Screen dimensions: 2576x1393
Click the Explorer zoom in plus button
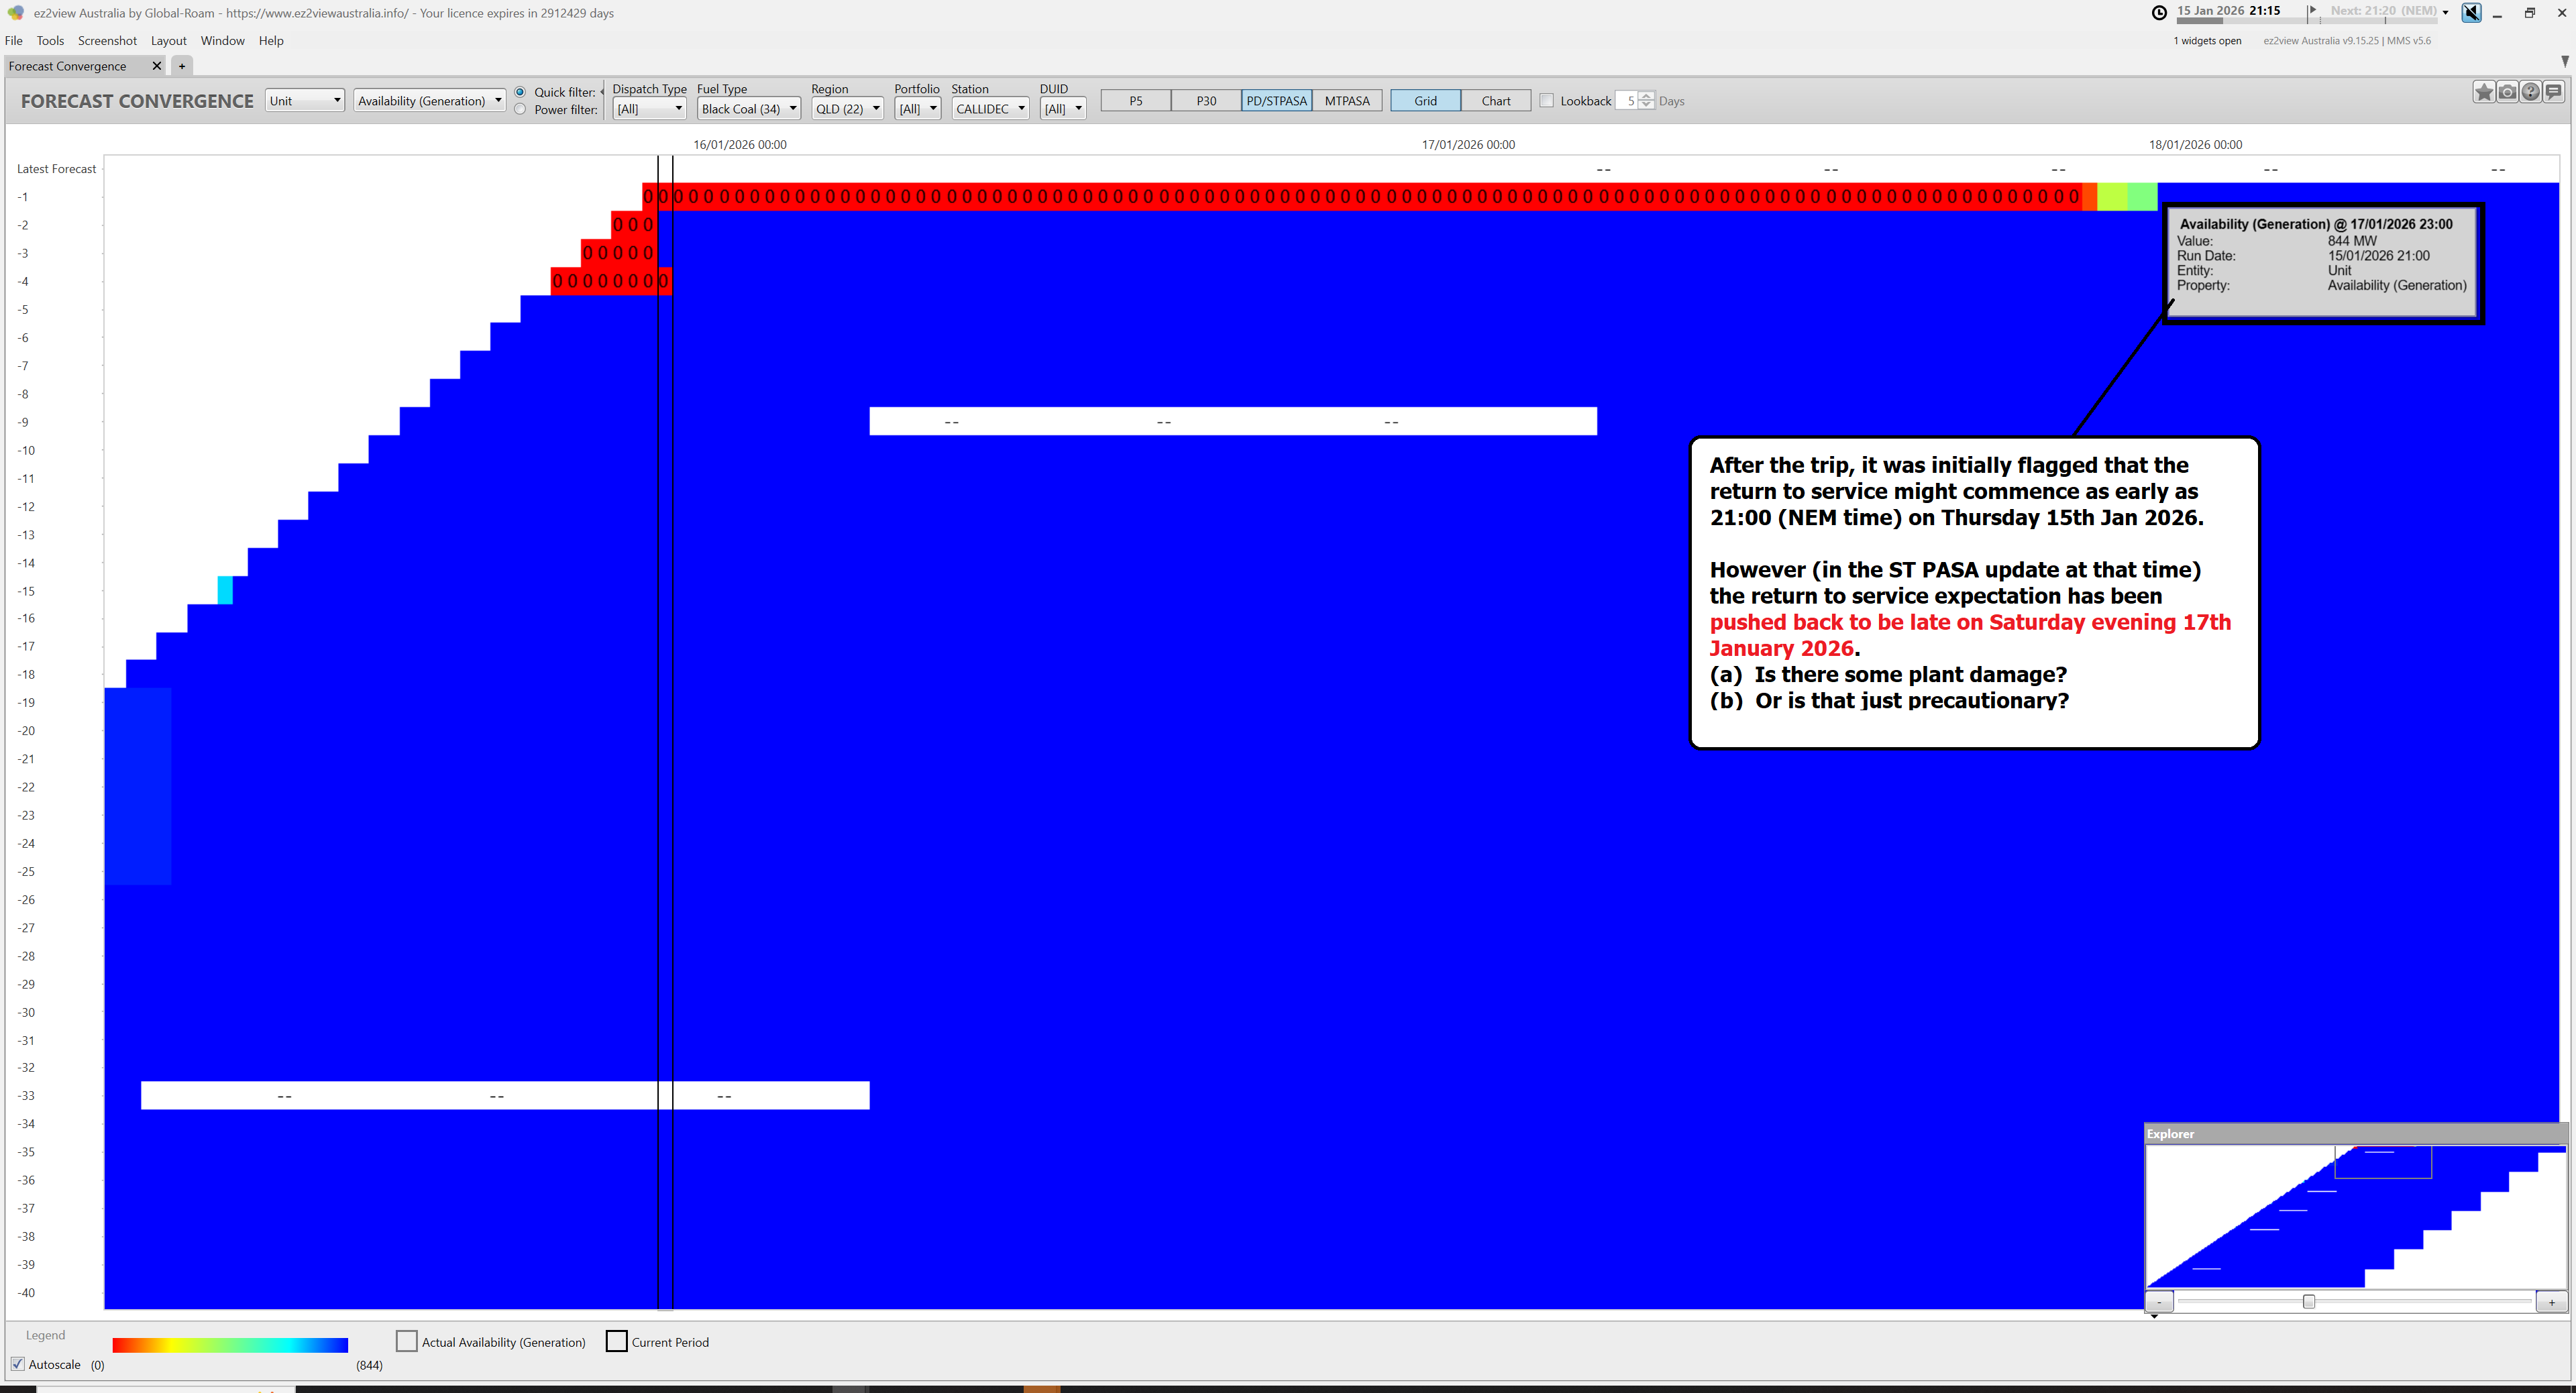click(2552, 1302)
